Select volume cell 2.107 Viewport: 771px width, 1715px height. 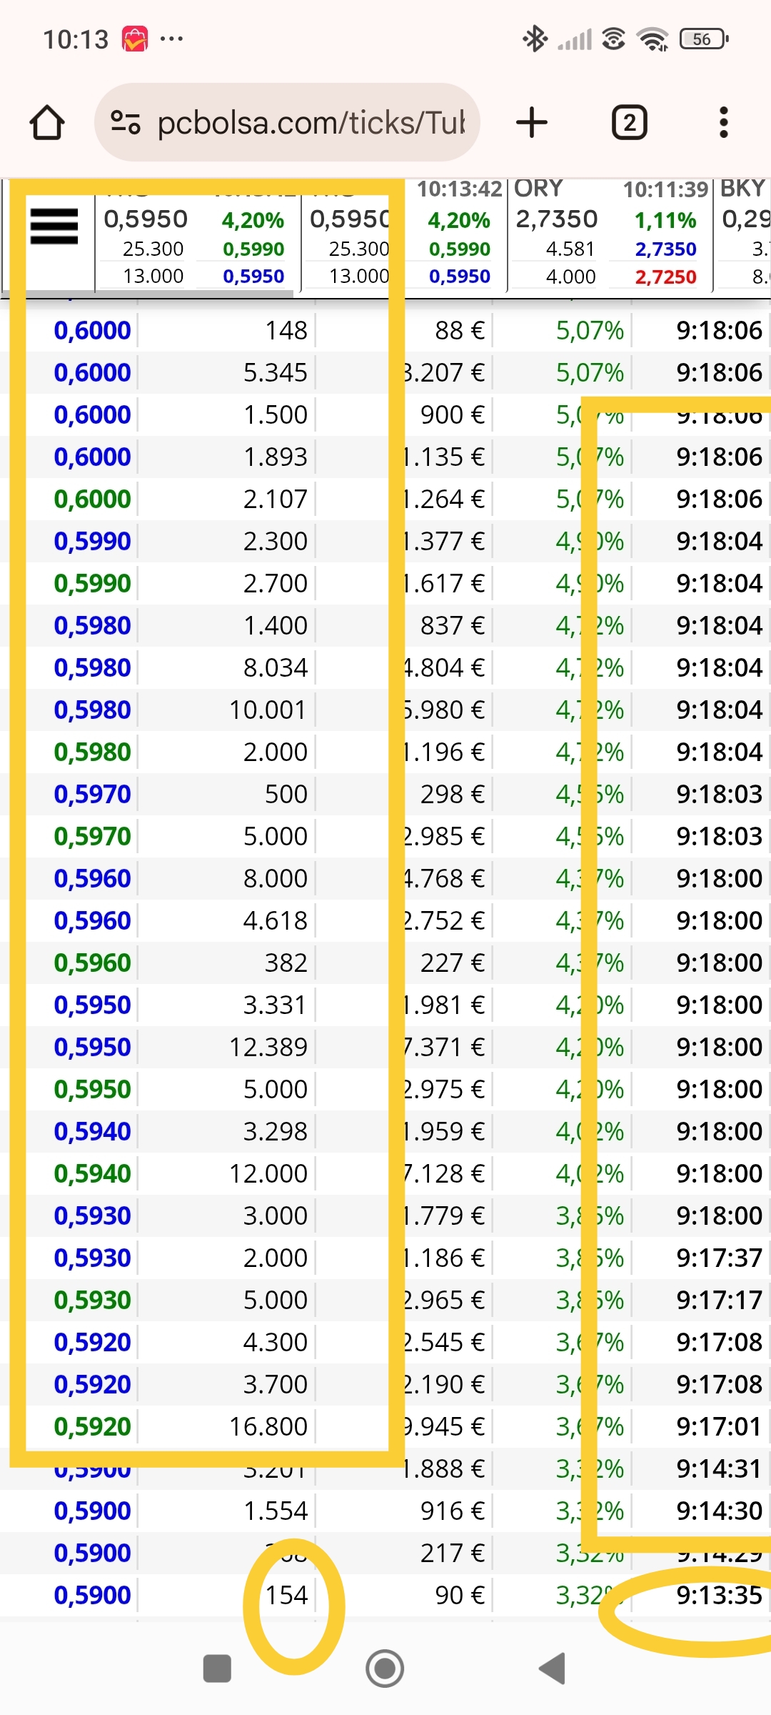point(276,499)
